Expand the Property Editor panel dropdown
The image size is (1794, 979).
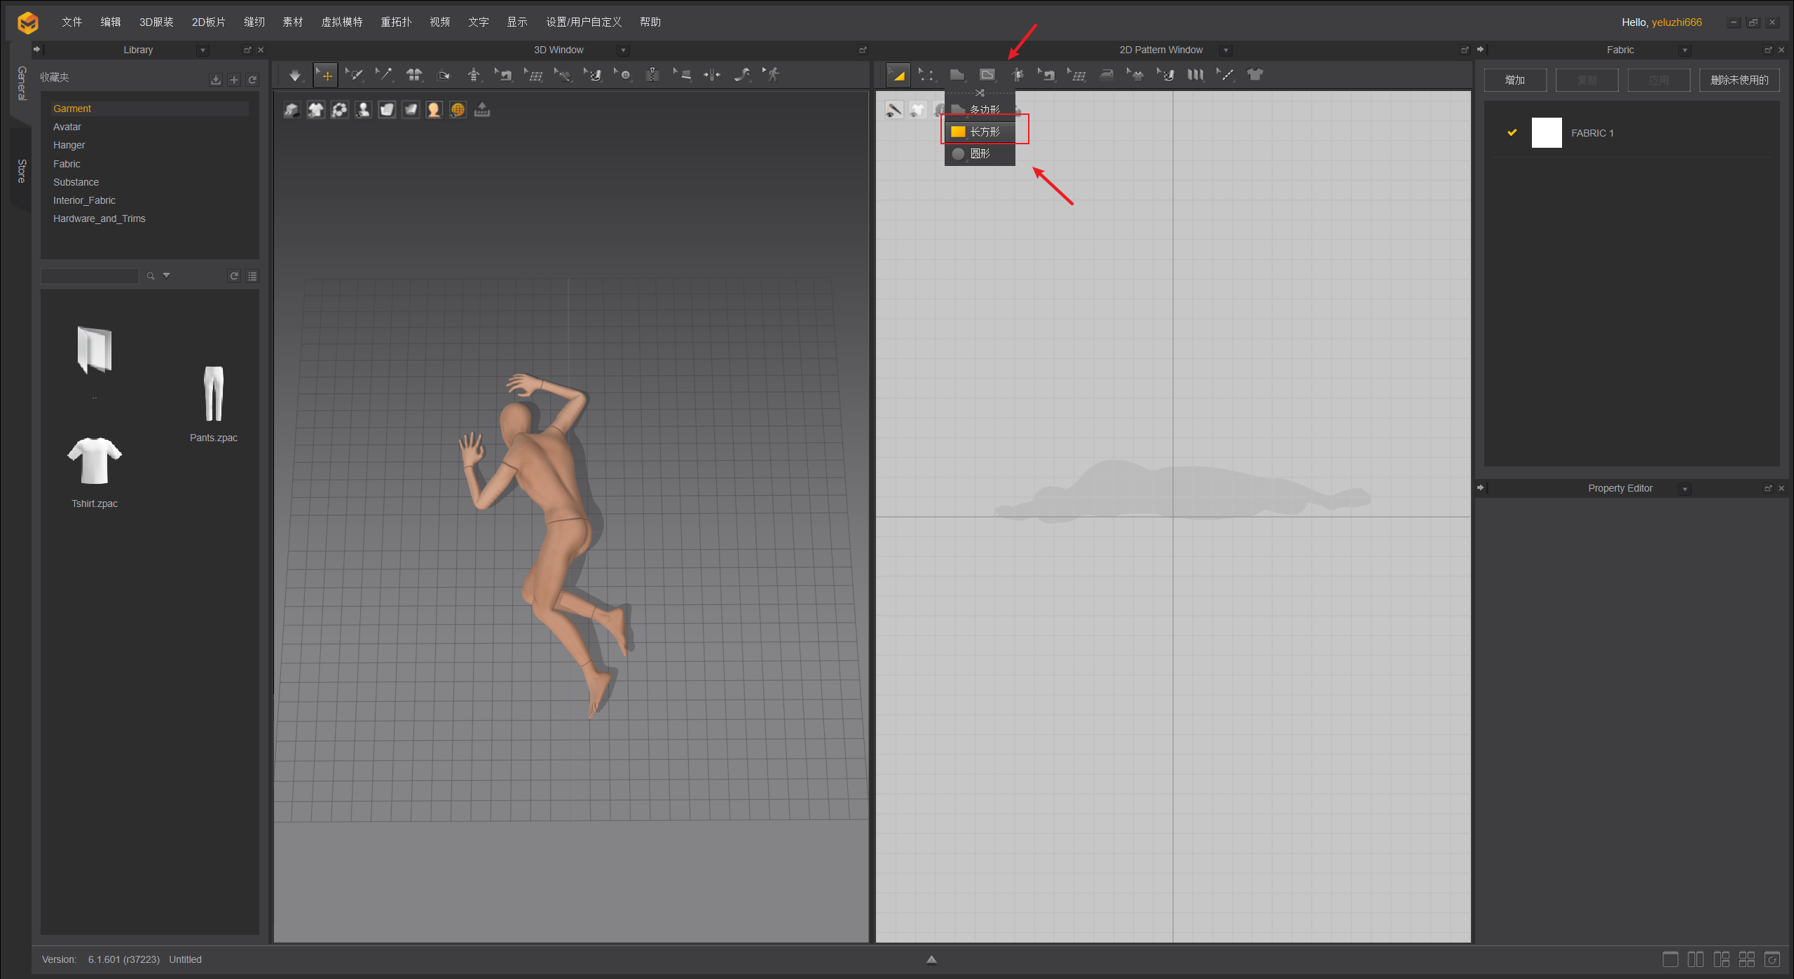coord(1685,489)
